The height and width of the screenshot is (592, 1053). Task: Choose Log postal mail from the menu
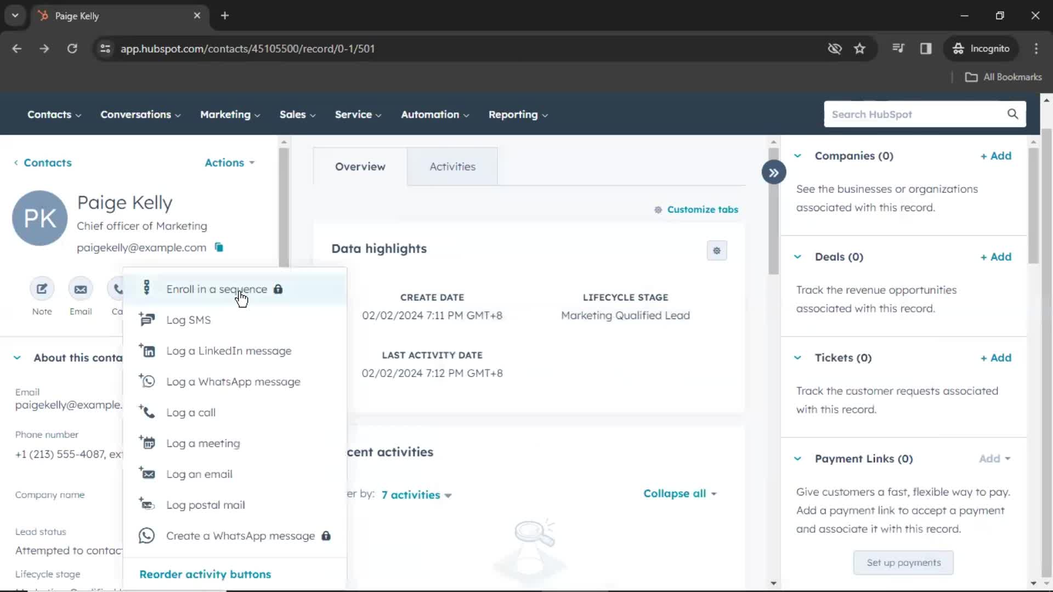pos(235,505)
